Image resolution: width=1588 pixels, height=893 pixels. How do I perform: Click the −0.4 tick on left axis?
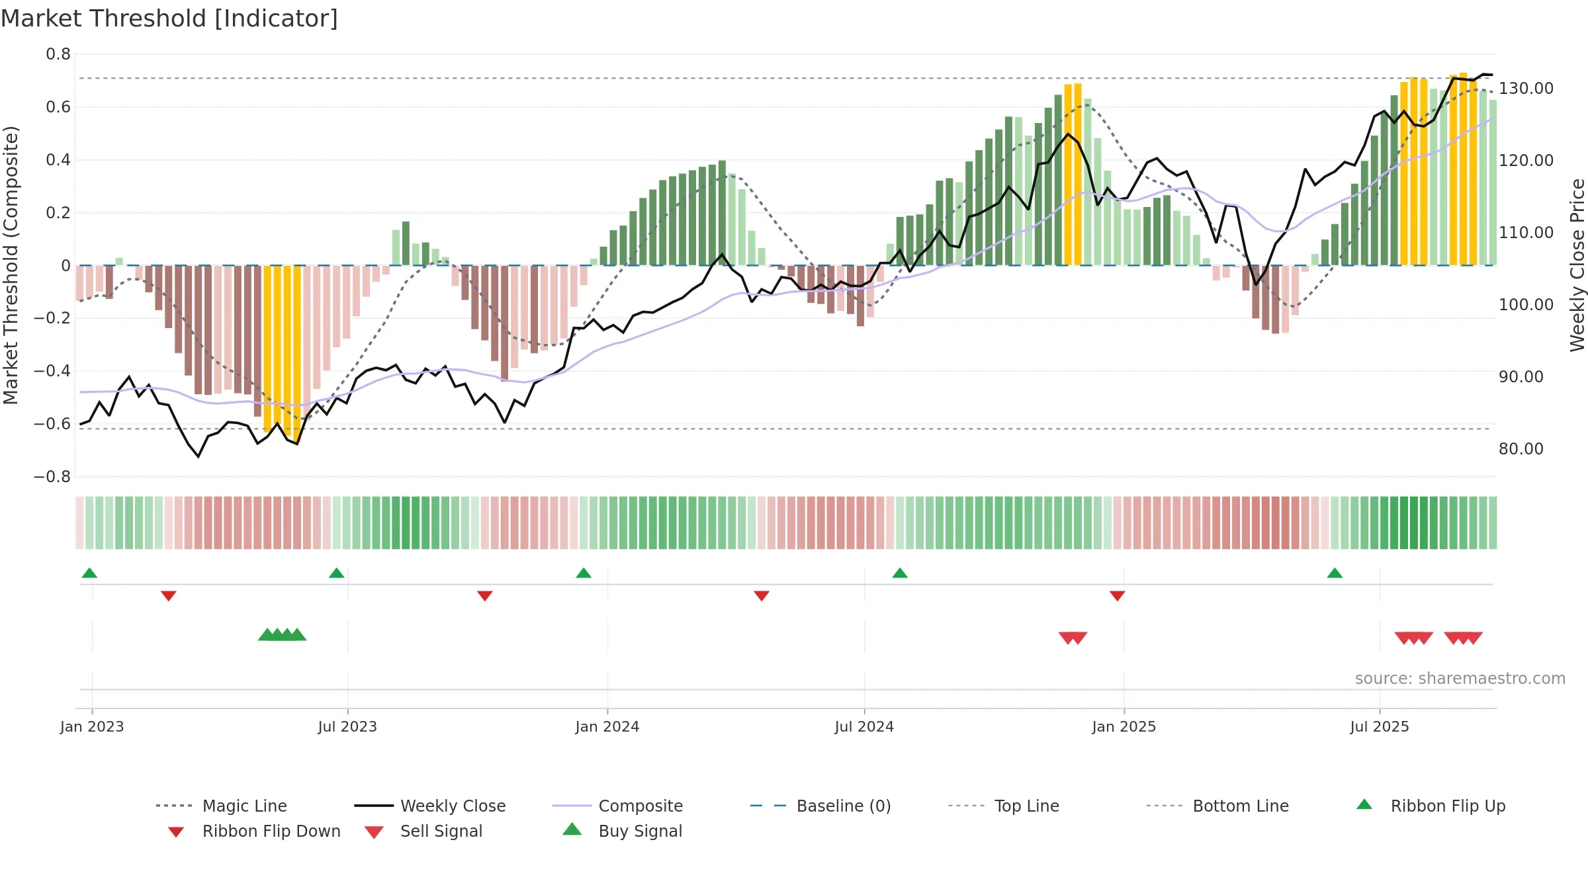(x=52, y=371)
